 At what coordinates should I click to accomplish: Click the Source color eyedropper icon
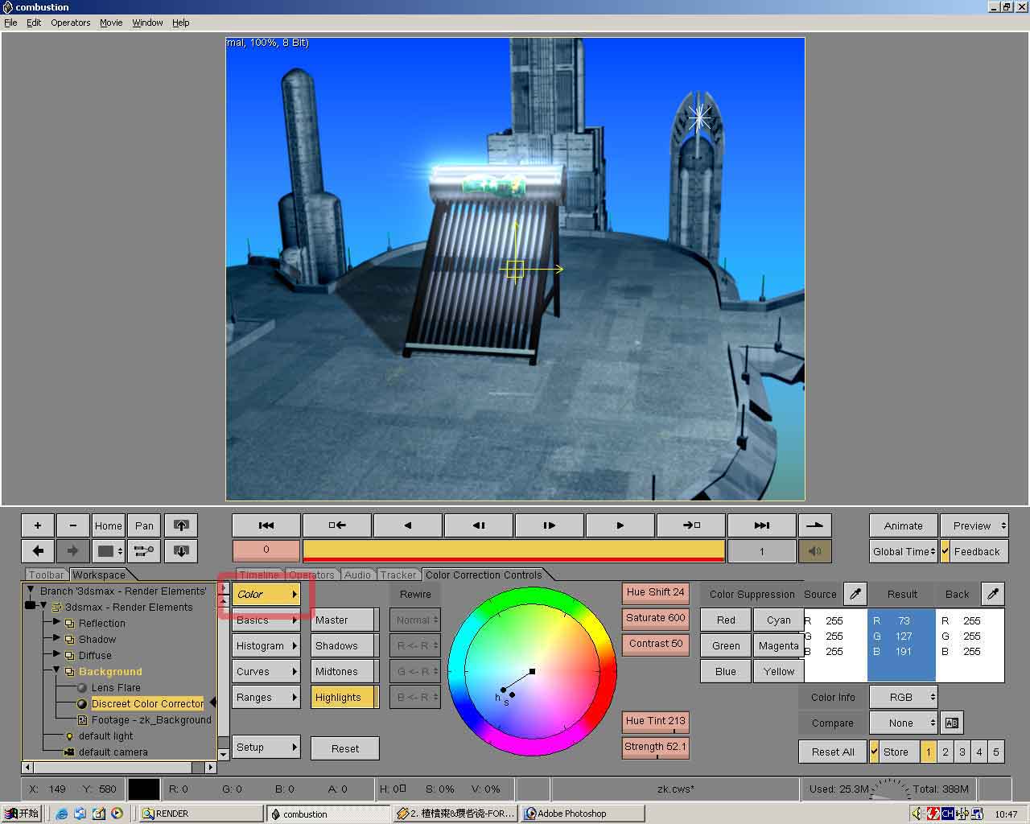tap(855, 594)
